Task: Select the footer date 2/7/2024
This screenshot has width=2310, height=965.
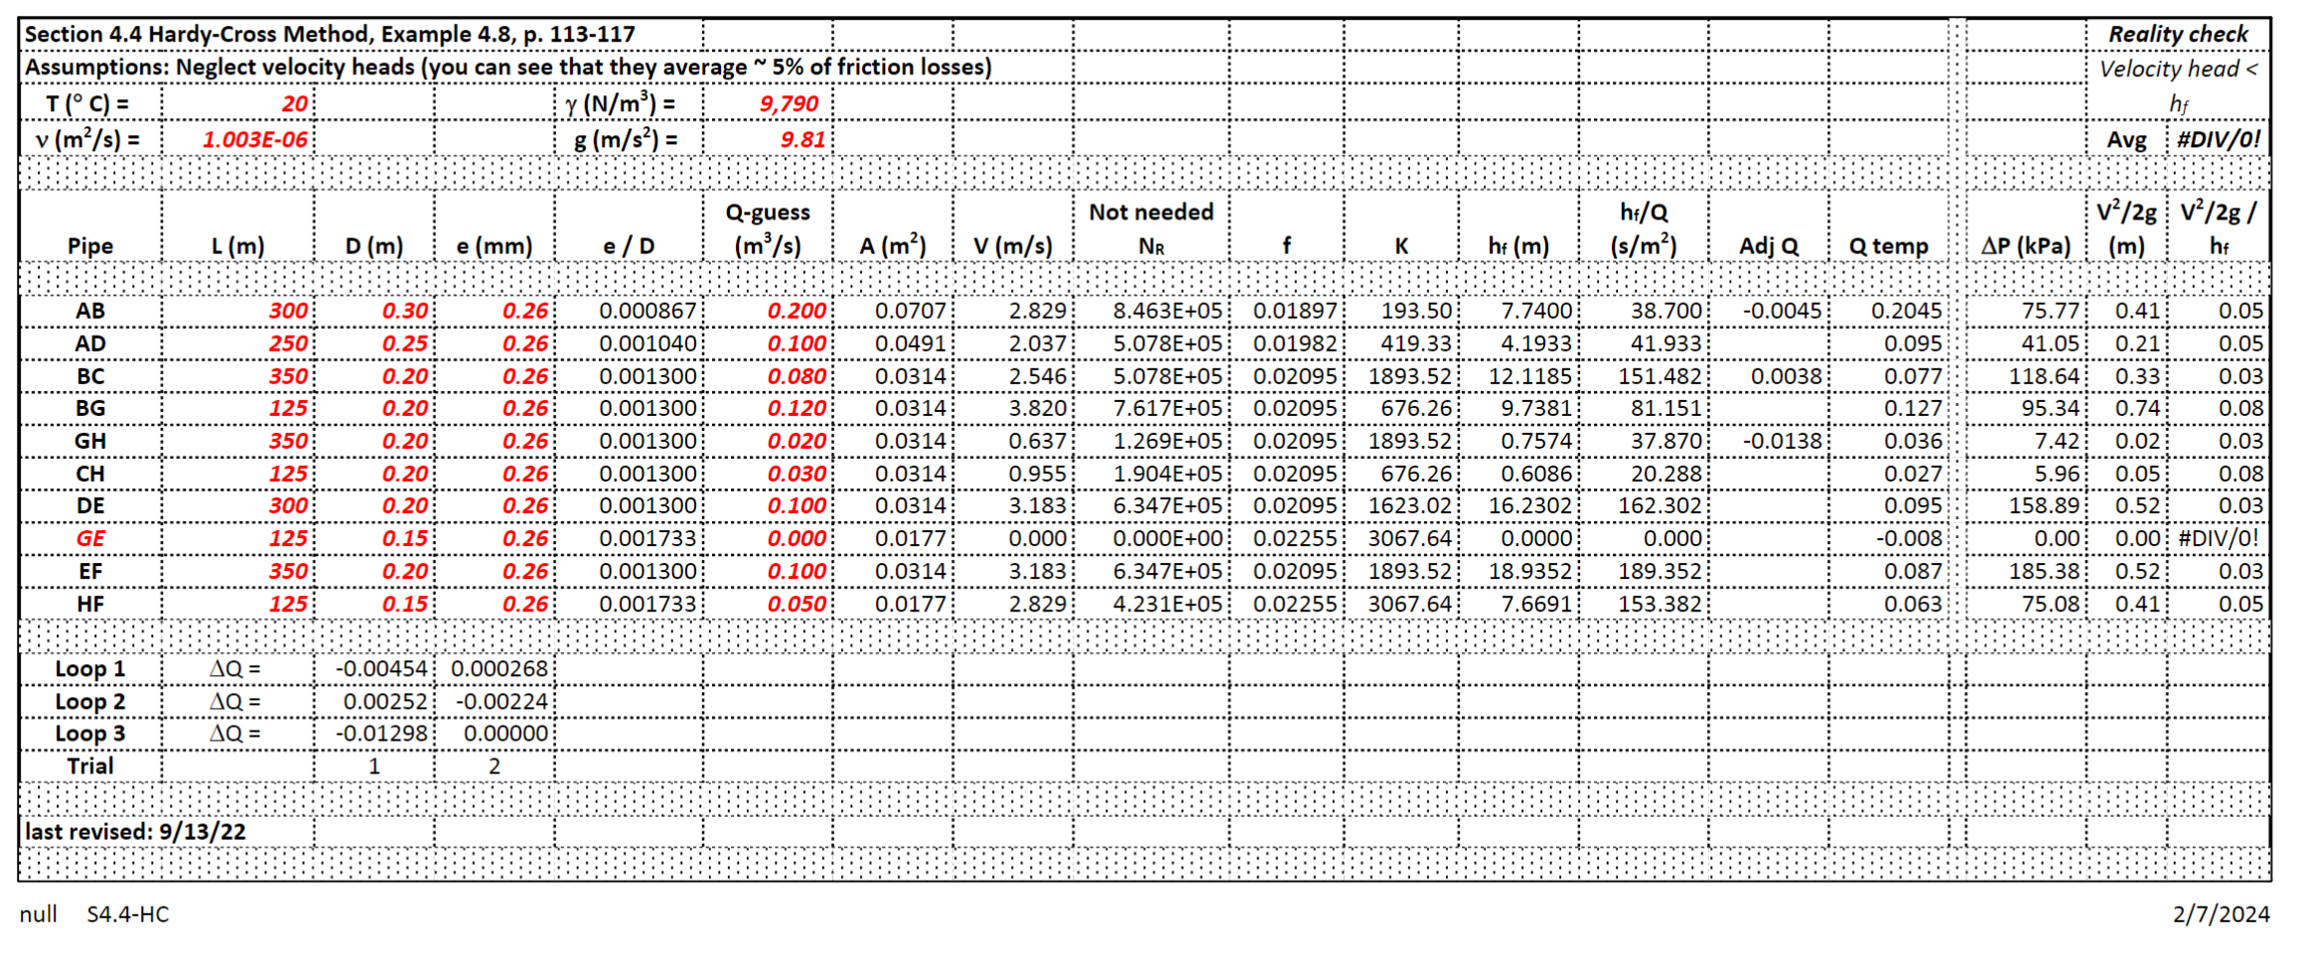Action: click(2221, 914)
